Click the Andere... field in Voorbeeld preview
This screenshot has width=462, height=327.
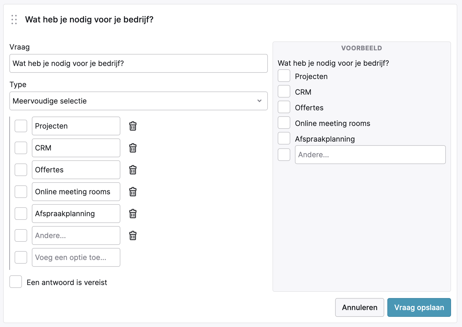tap(370, 155)
